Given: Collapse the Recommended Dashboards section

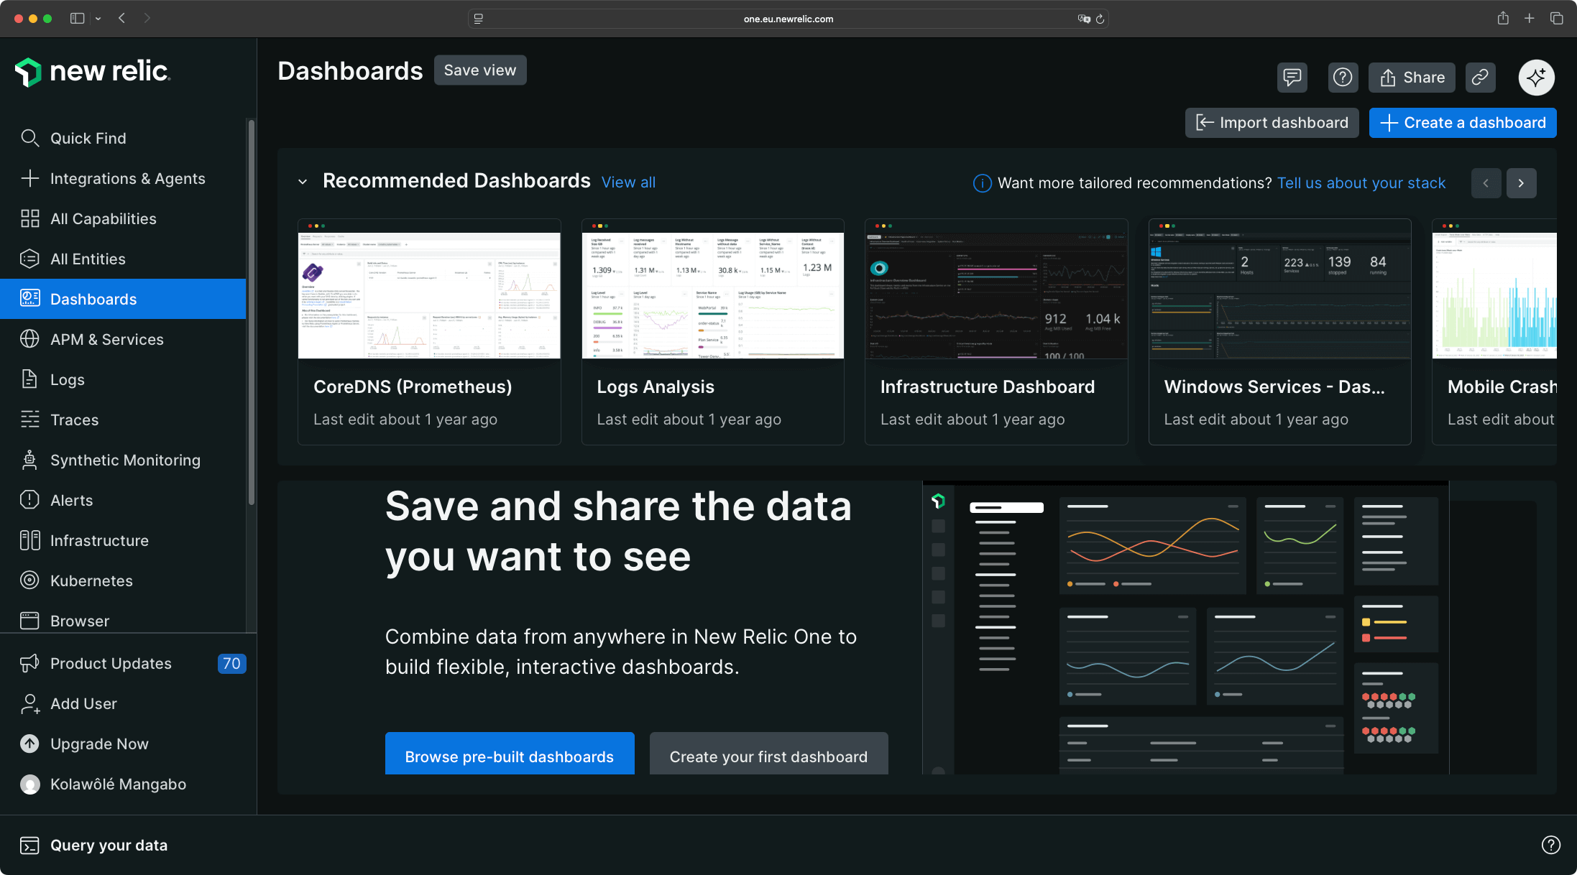Looking at the screenshot, I should click(303, 182).
